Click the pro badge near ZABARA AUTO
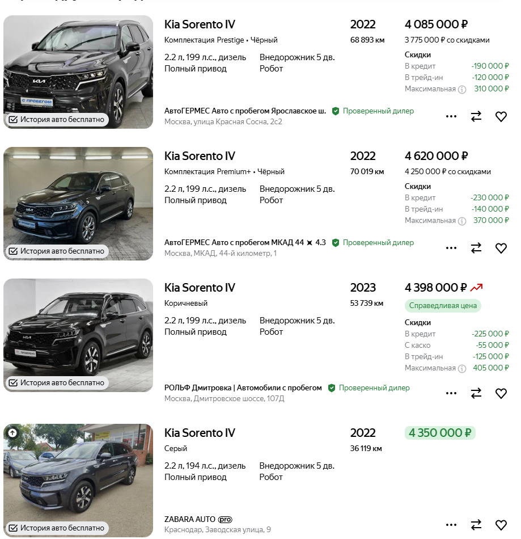Screen dimensions: 521x539 click(225, 519)
